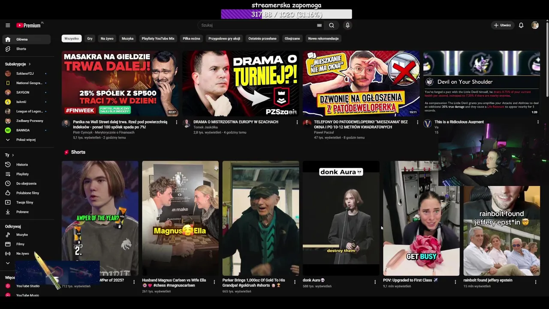Expand the Subskrypcje section arrow
549x309 pixels.
pos(30,64)
